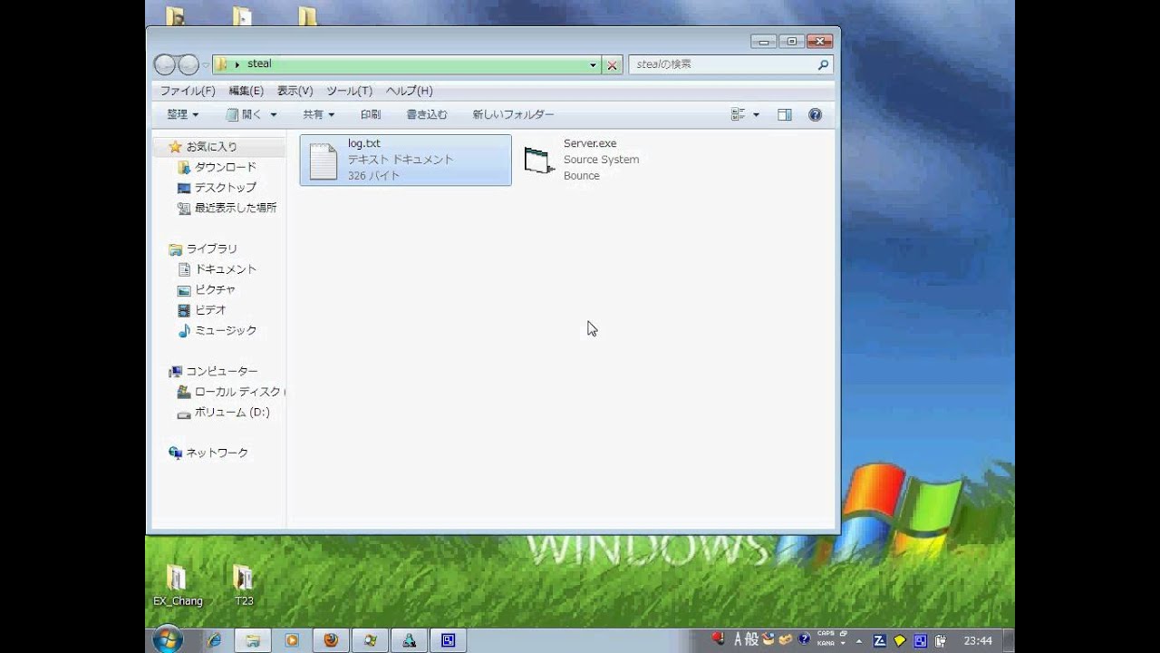Viewport: 1160px width, 653px height.
Task: Click the help question mark icon
Action: point(815,115)
